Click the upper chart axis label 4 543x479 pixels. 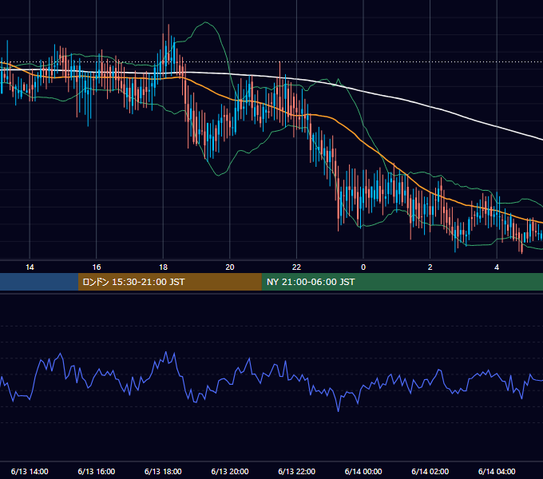point(497,267)
